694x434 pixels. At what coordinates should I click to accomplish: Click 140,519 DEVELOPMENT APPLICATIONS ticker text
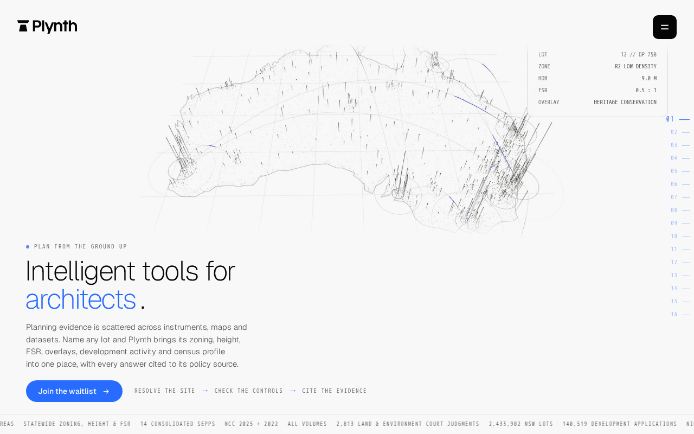pos(620,424)
